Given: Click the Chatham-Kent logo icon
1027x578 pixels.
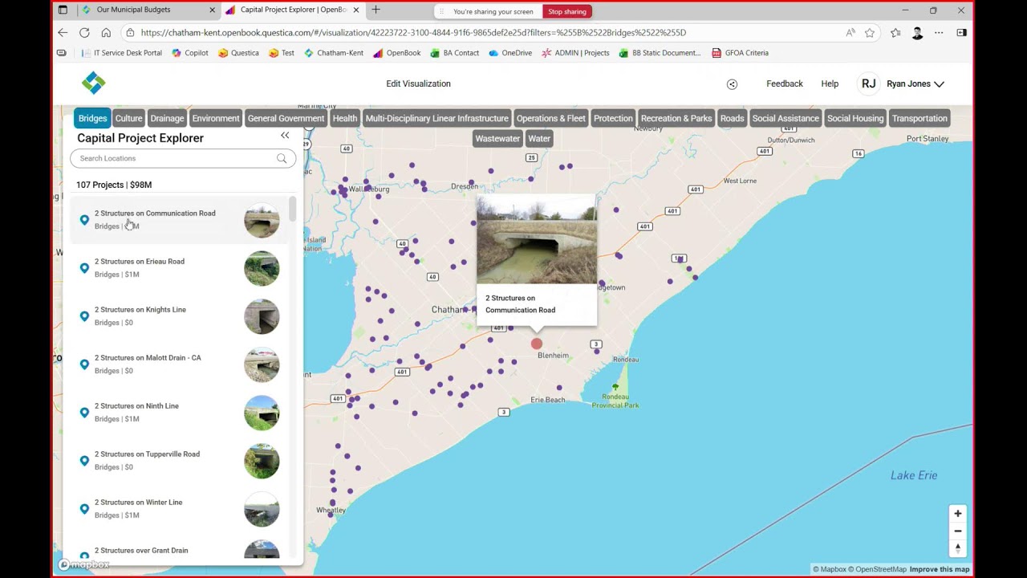Looking at the screenshot, I should pyautogui.click(x=94, y=83).
